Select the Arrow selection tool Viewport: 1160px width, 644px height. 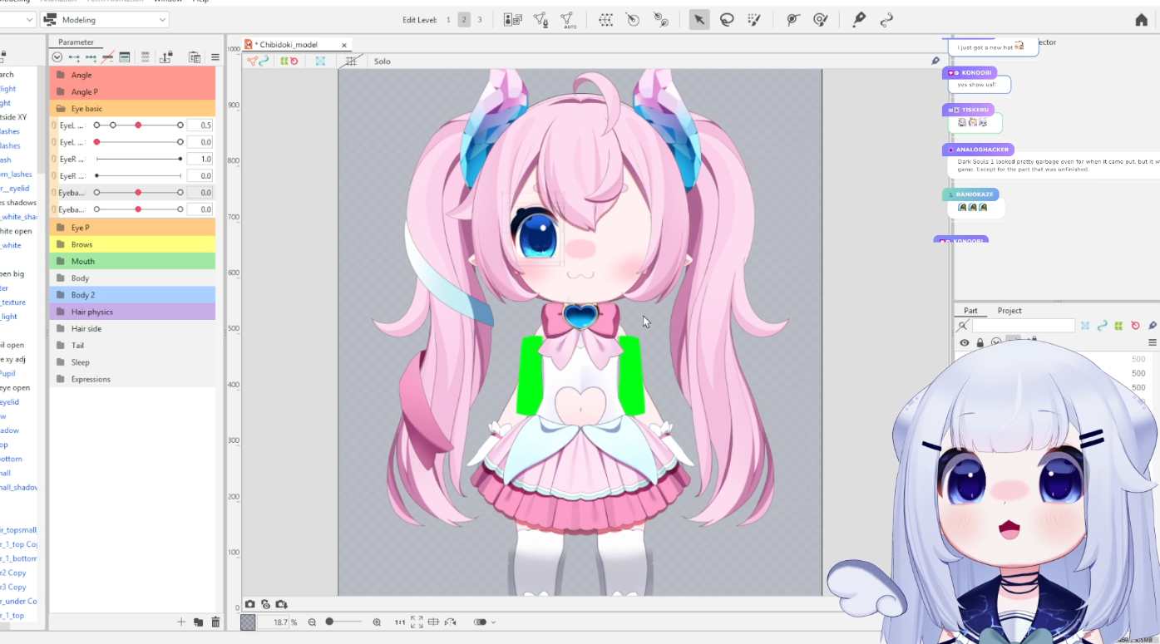(x=699, y=20)
